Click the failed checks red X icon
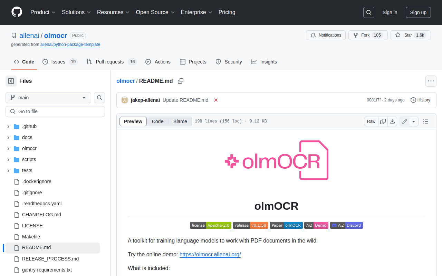The height and width of the screenshot is (276, 442). click(x=216, y=100)
